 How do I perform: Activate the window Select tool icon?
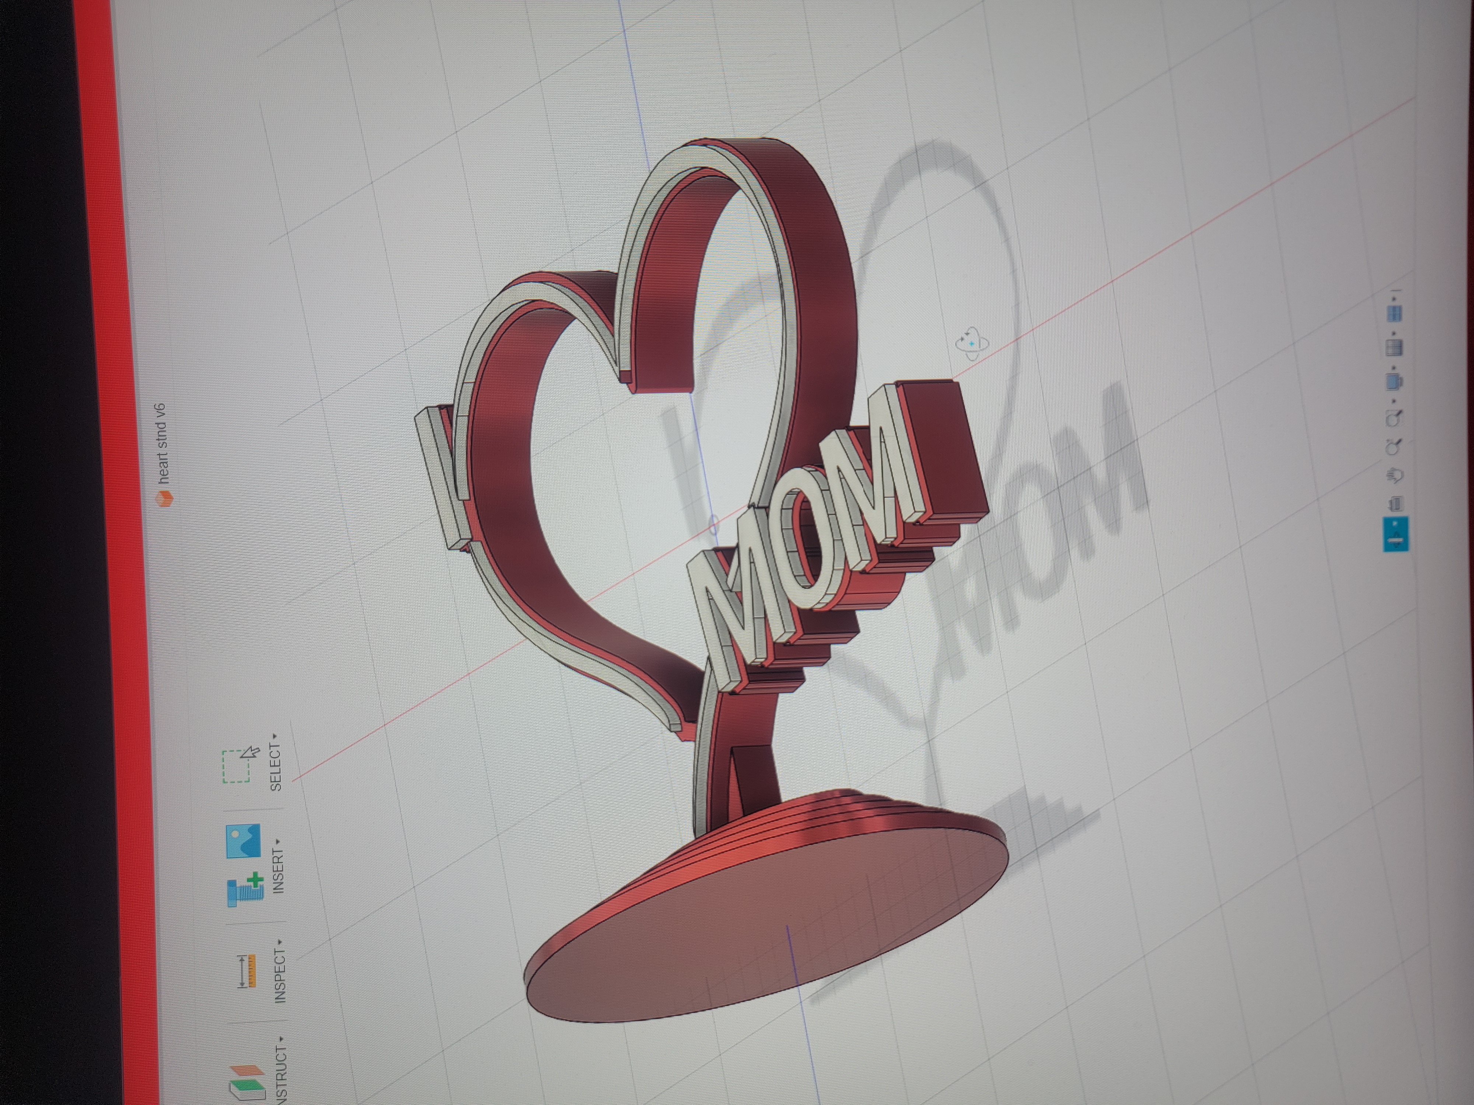(x=240, y=765)
